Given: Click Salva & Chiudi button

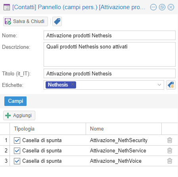Looking at the screenshot, I should coord(25,21).
